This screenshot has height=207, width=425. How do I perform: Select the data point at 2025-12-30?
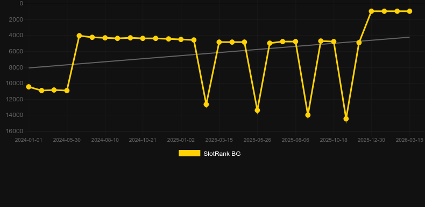(371, 11)
